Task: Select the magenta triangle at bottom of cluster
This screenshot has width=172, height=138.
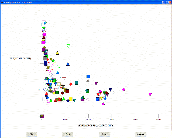Action: (x=103, y=104)
